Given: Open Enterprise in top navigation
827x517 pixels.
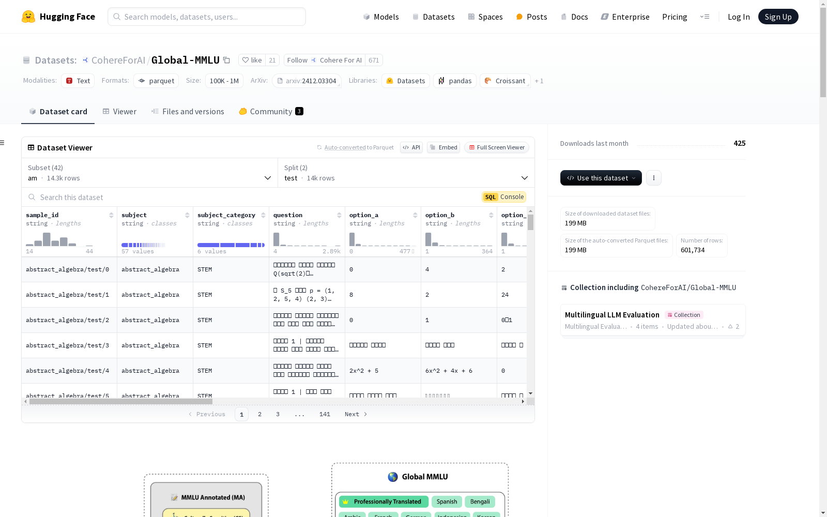Looking at the screenshot, I should (x=625, y=17).
